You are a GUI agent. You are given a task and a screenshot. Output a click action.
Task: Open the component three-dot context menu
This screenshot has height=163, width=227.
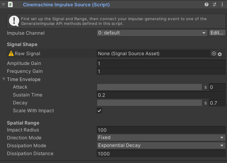222,5
